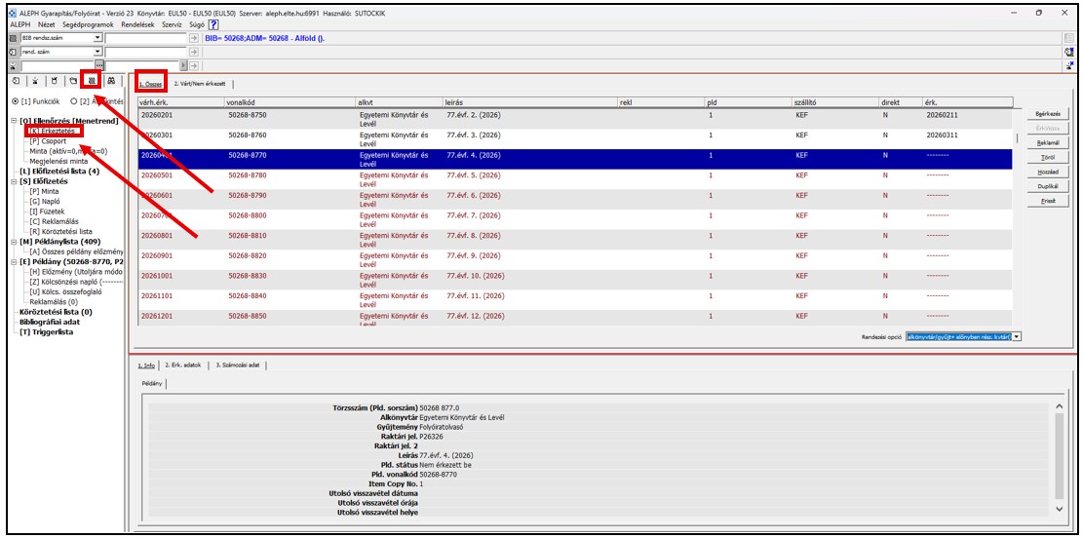Open the Nézet menu
The height and width of the screenshot is (539, 1083).
click(47, 24)
